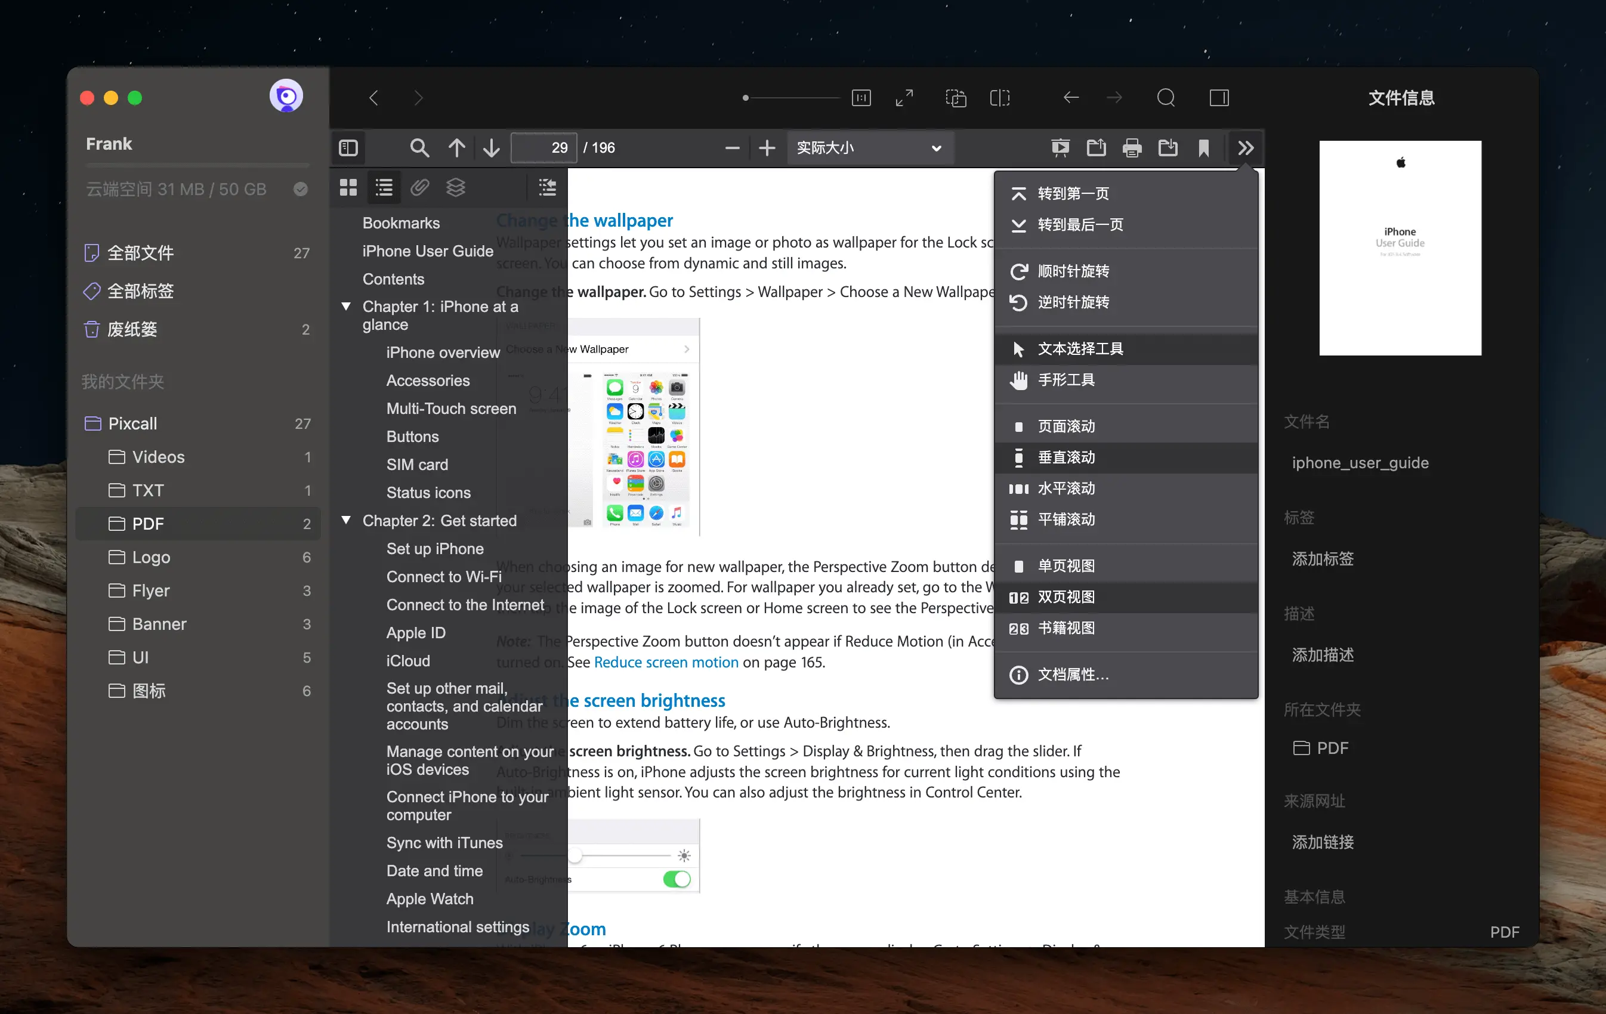Go forward with the right chevron
Screen dimensions: 1606x1014
click(x=418, y=98)
